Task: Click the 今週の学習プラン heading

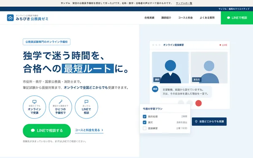Action: point(153,109)
